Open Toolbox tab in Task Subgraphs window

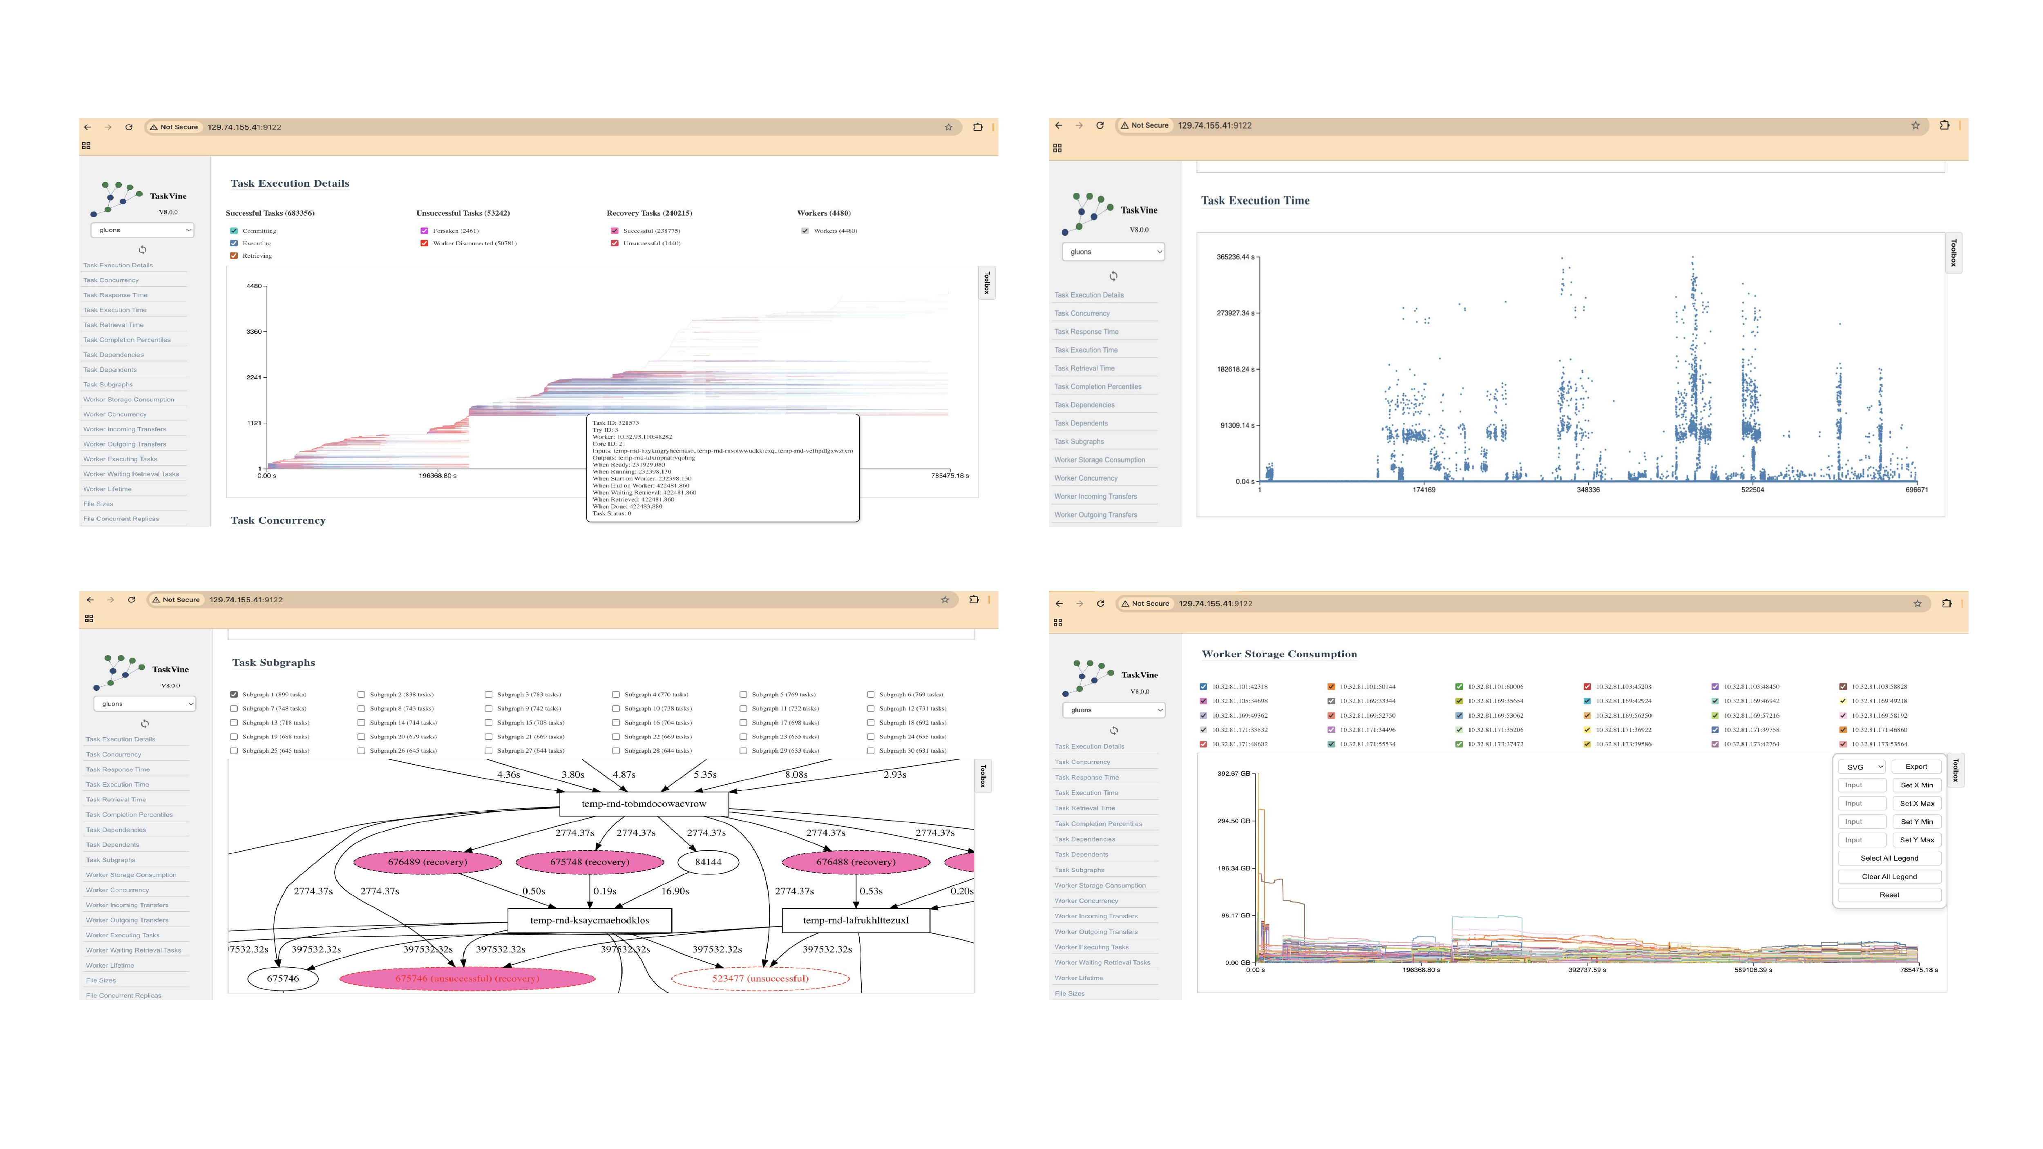point(983,776)
